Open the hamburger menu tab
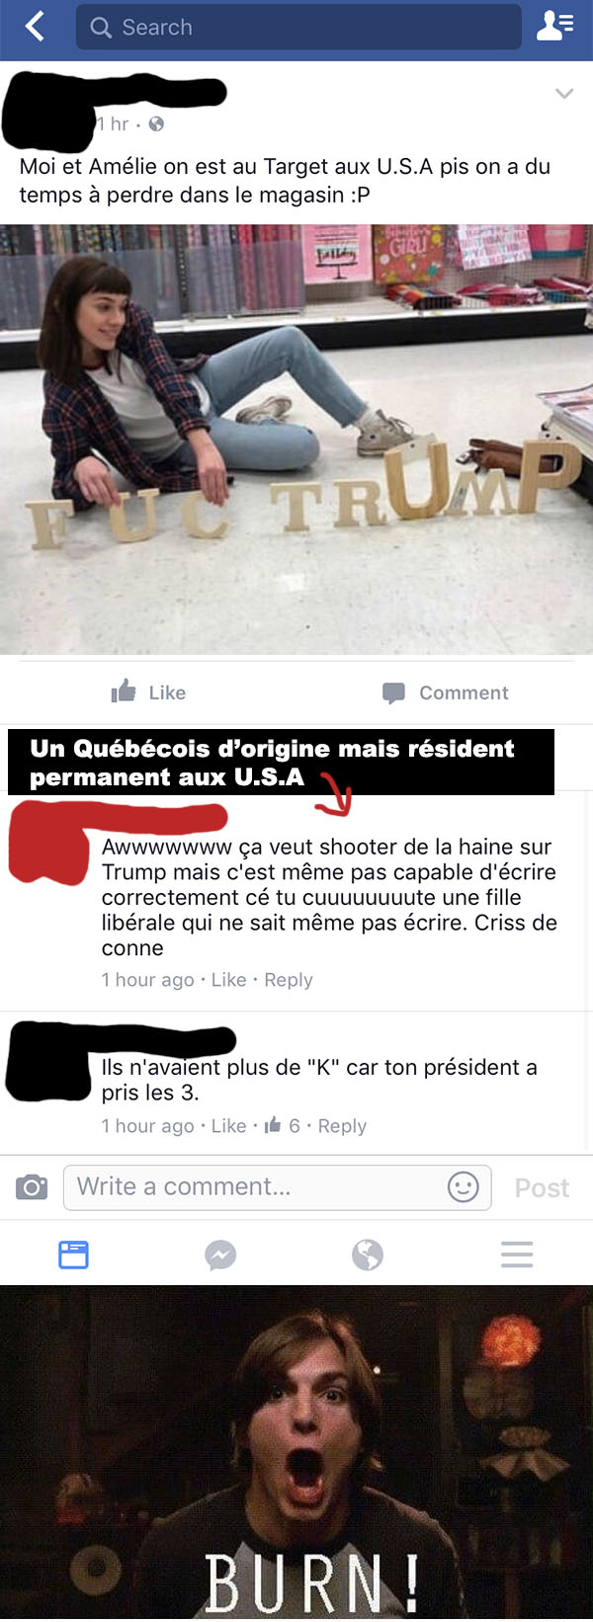This screenshot has height=1622, width=593. [x=517, y=1255]
